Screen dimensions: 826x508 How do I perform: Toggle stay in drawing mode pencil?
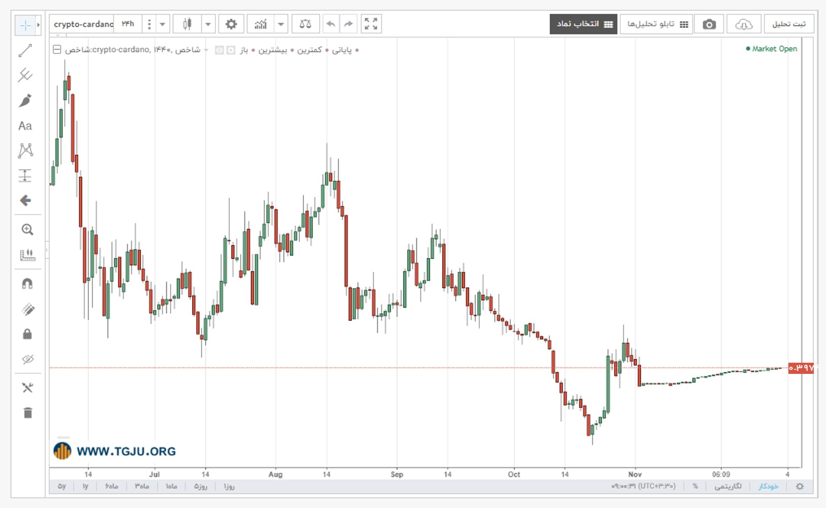coord(27,309)
